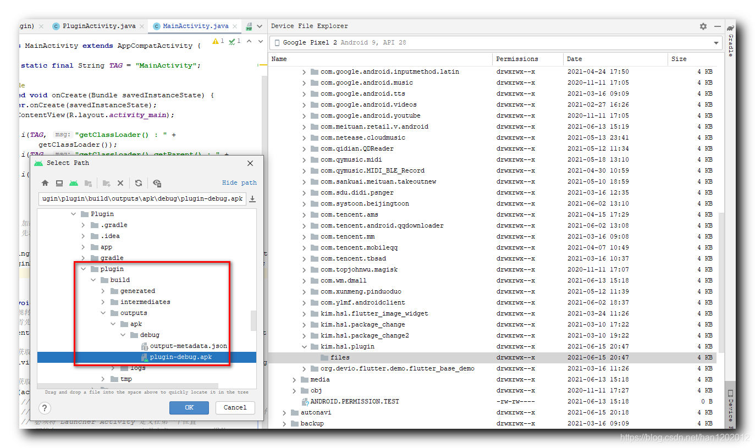Open path history arrow beside path field
The width and height of the screenshot is (755, 448).
point(252,199)
